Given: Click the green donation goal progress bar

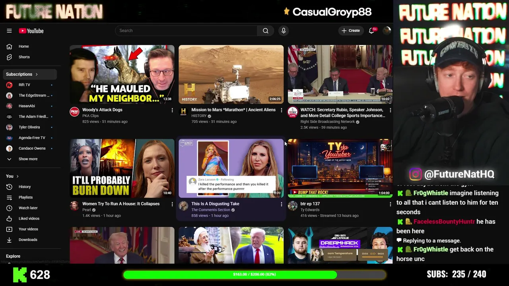Looking at the screenshot, I should point(254,274).
